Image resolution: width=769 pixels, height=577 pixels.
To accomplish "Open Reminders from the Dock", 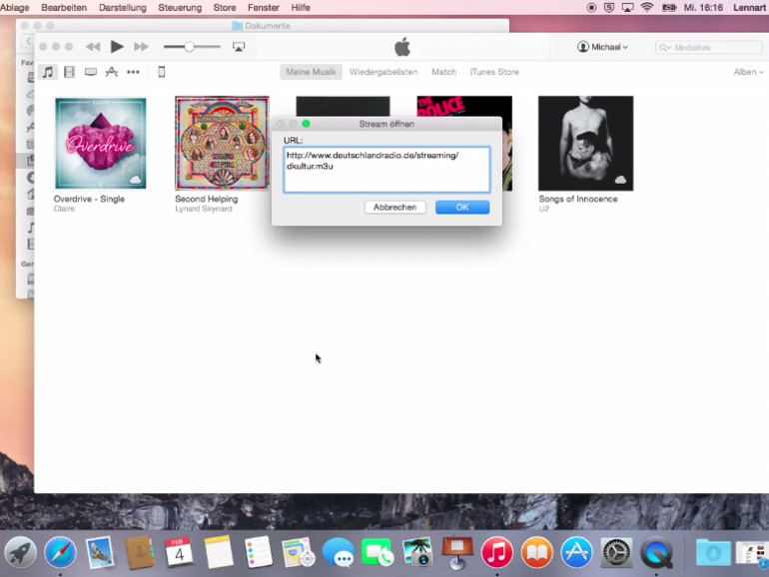I will pyautogui.click(x=259, y=552).
